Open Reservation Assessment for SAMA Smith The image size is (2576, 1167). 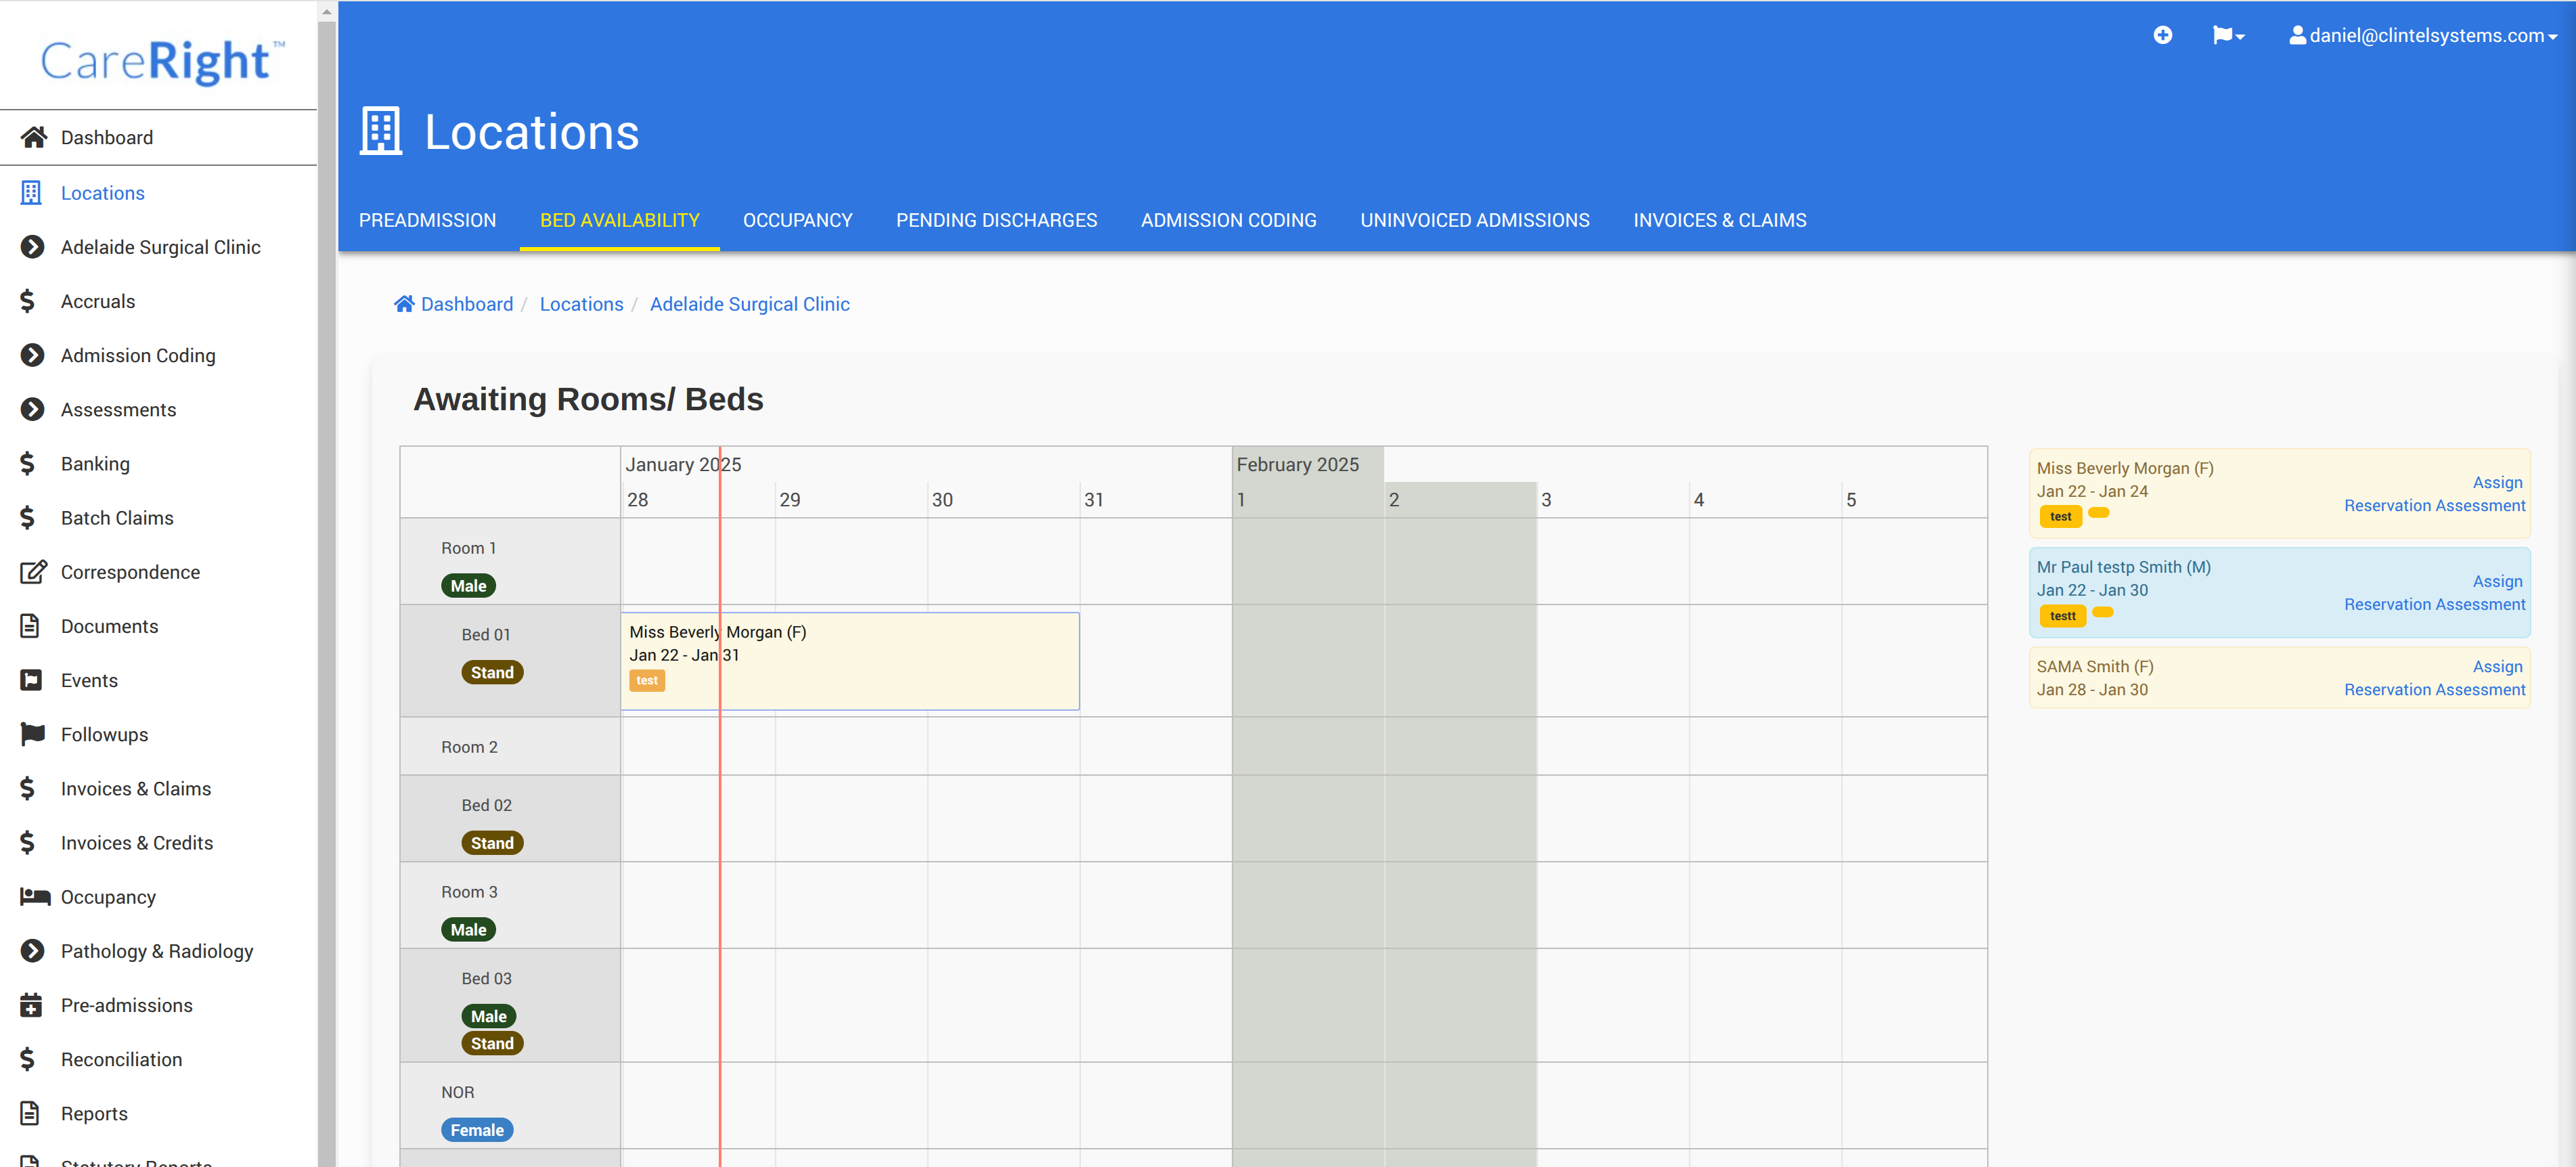(x=2433, y=690)
